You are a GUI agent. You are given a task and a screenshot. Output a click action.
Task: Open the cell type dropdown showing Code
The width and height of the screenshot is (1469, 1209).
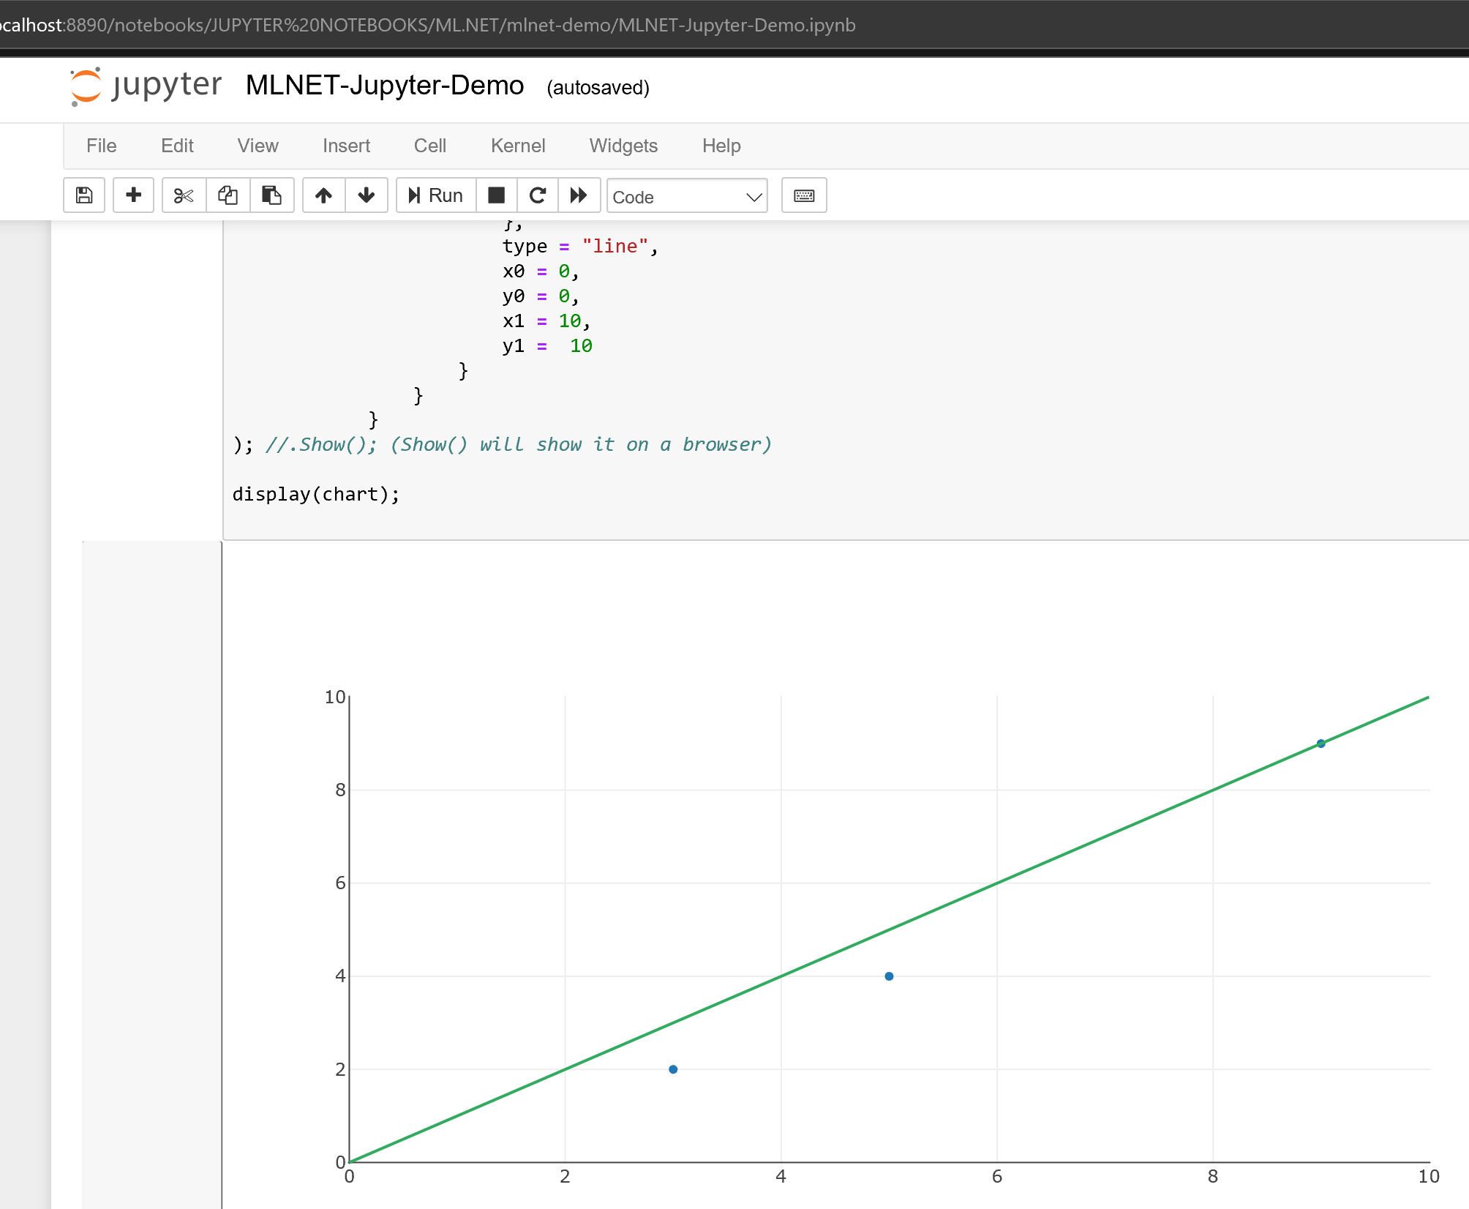[686, 196]
